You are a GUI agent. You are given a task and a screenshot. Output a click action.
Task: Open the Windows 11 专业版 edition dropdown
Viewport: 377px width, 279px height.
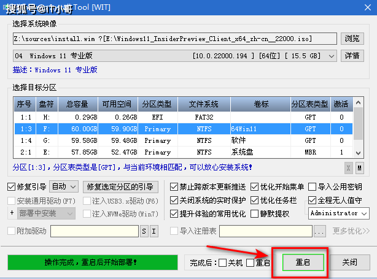175,56
